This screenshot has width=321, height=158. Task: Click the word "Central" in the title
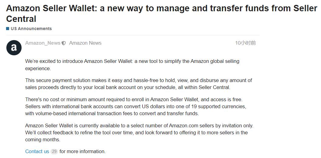click(x=21, y=19)
